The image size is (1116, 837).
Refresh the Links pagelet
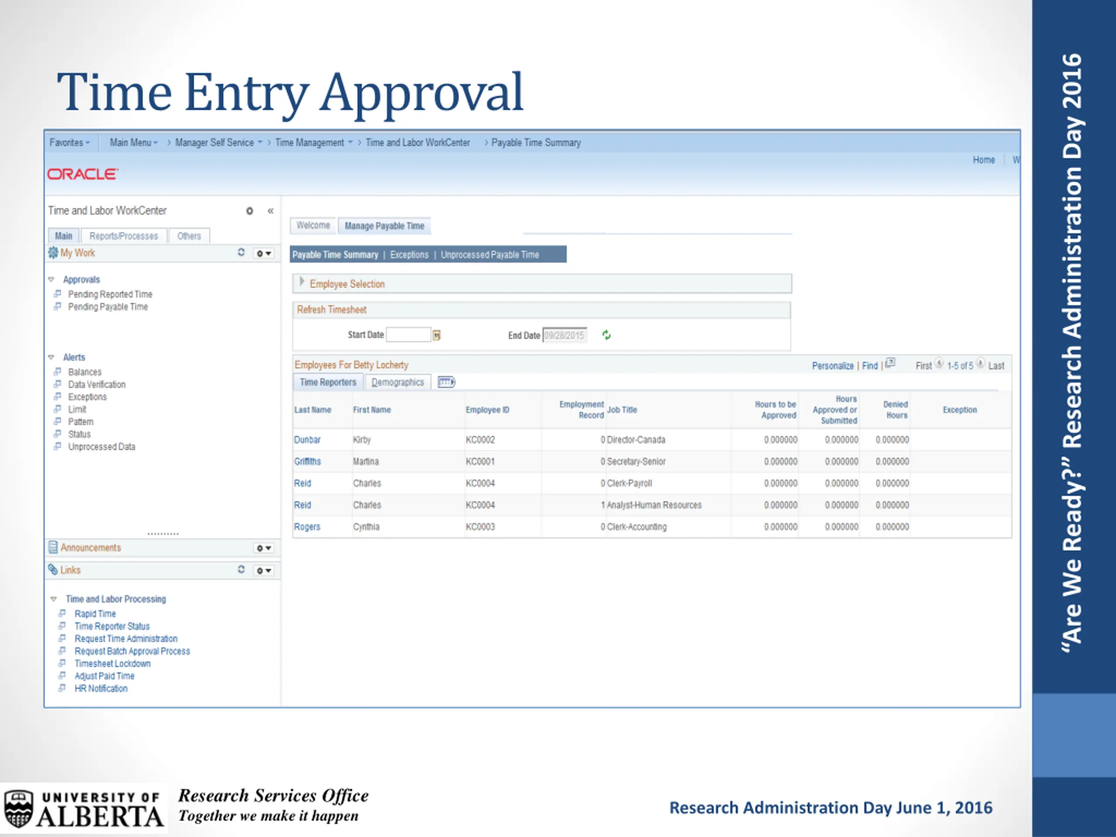pos(241,570)
